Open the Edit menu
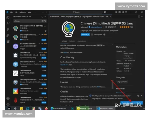 click(x=16, y=12)
